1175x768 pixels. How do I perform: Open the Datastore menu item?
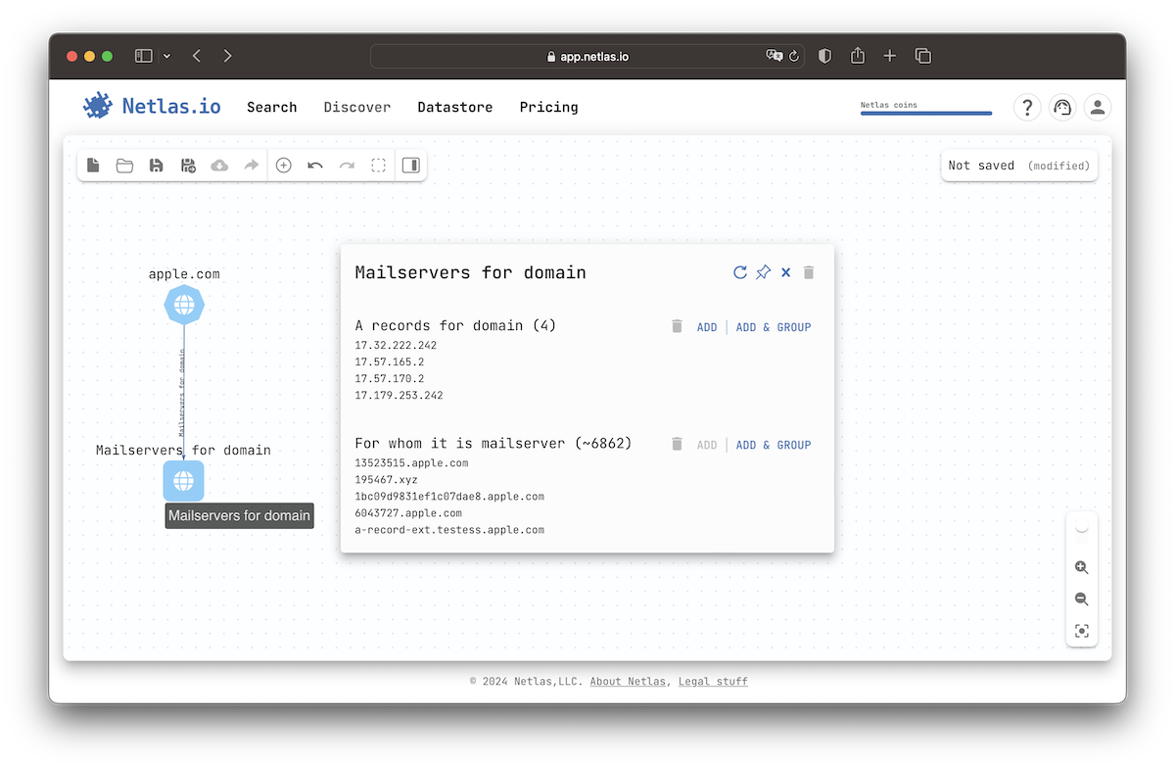pyautogui.click(x=454, y=108)
